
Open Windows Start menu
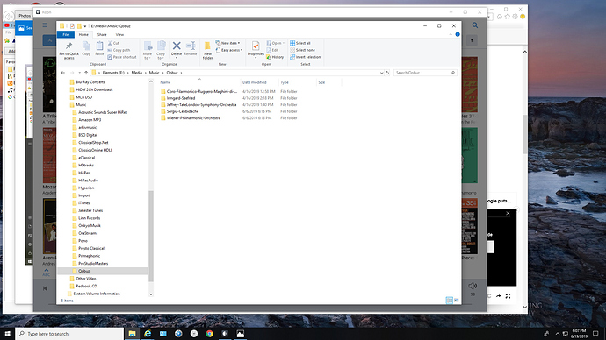7,334
